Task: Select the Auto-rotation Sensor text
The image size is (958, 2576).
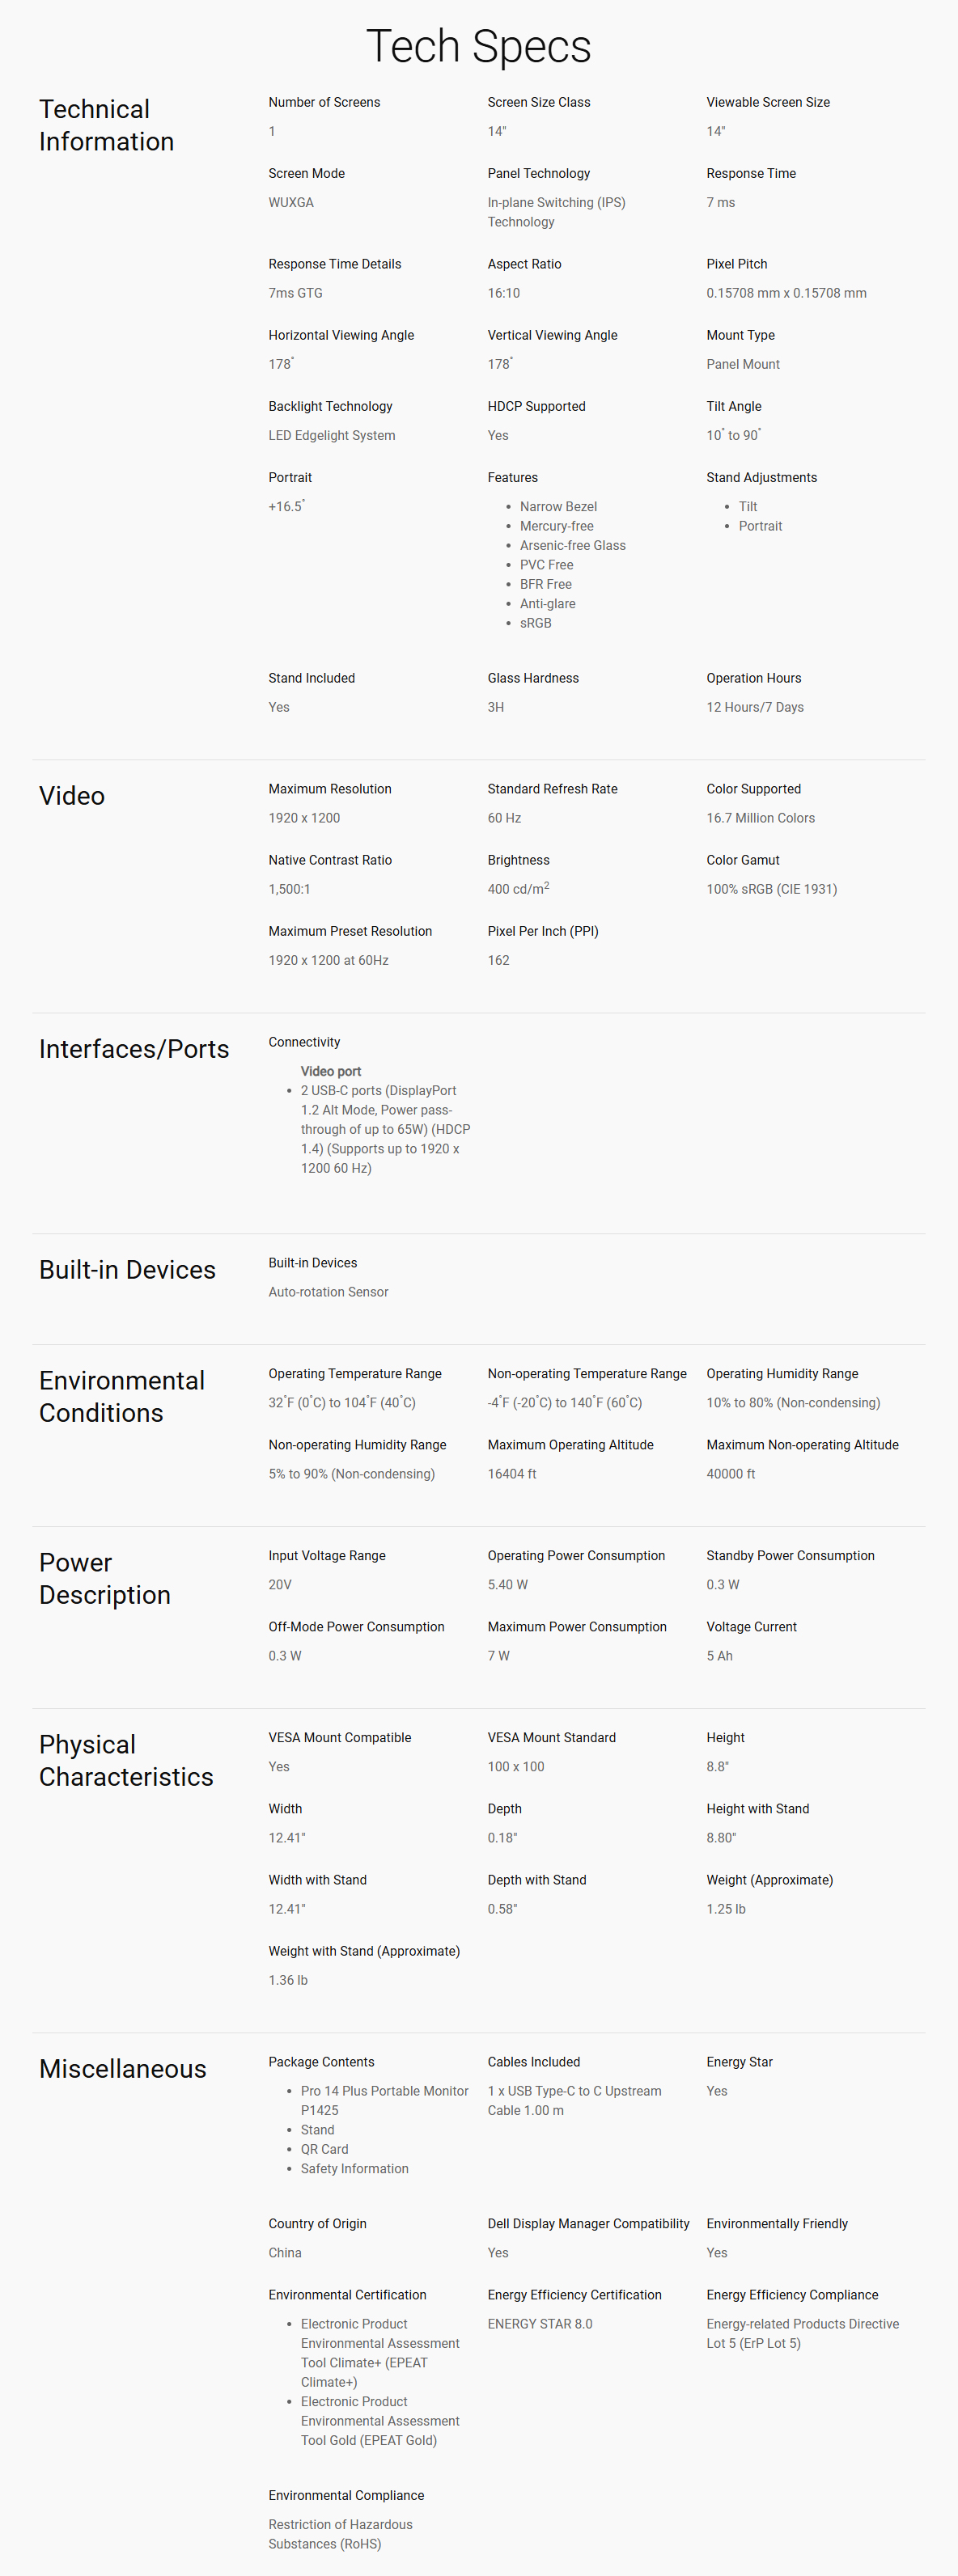Action: 328,1292
